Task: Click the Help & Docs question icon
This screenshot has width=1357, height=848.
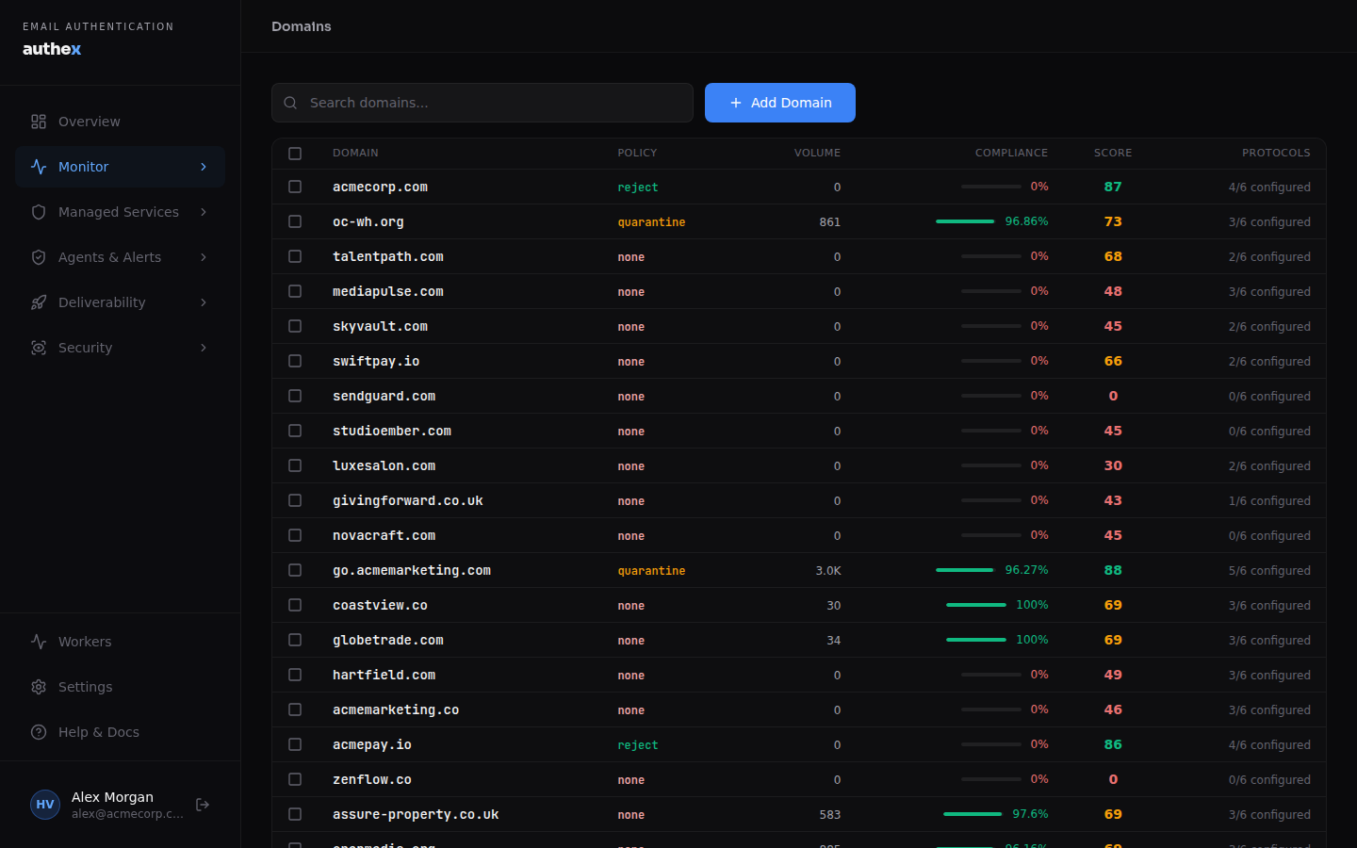Action: [39, 732]
